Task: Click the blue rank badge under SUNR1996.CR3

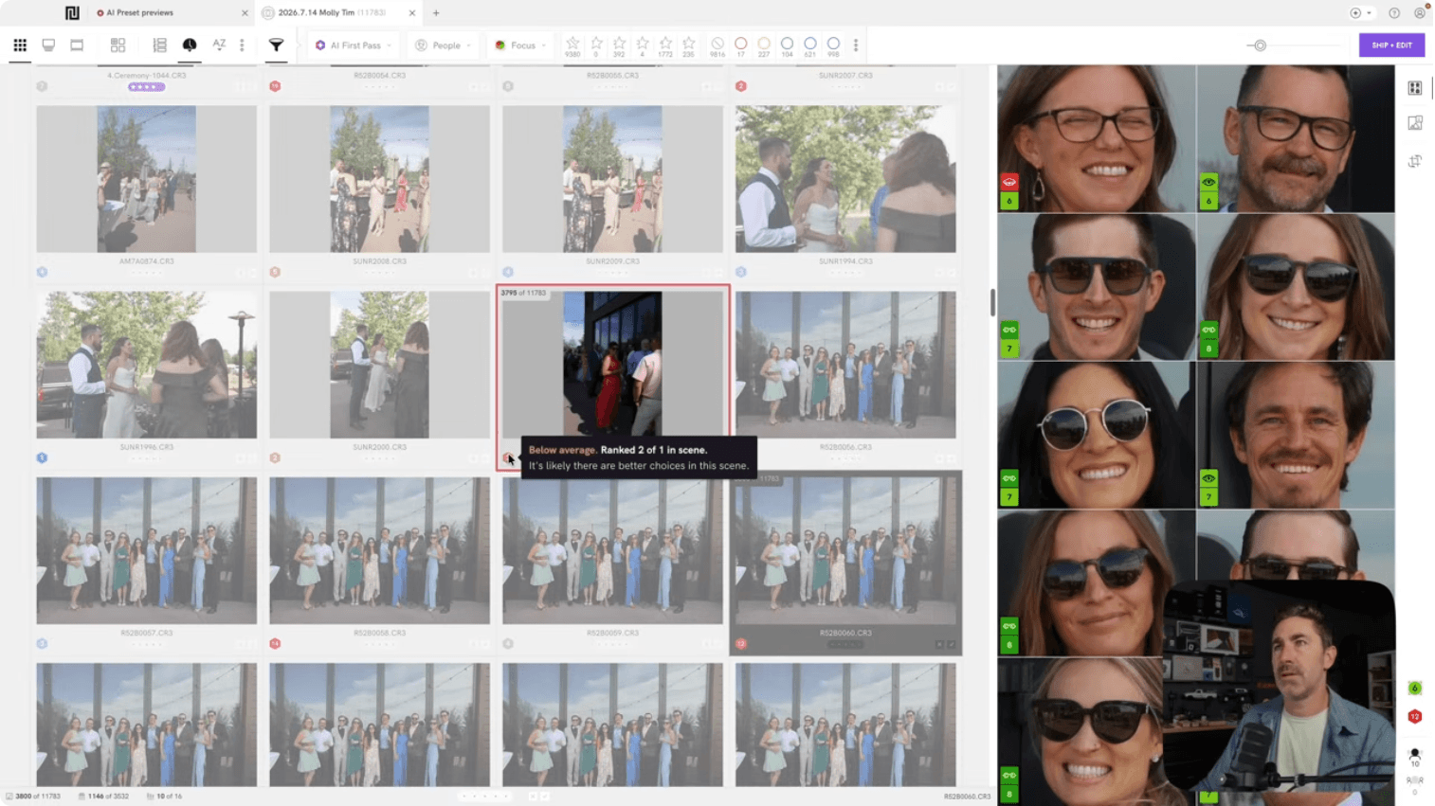Action: pos(42,458)
